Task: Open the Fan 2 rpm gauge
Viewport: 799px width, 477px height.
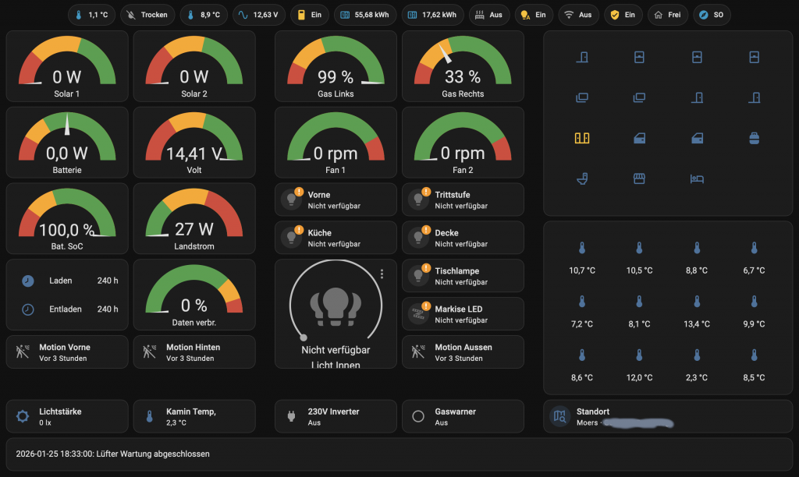Action: click(x=463, y=143)
